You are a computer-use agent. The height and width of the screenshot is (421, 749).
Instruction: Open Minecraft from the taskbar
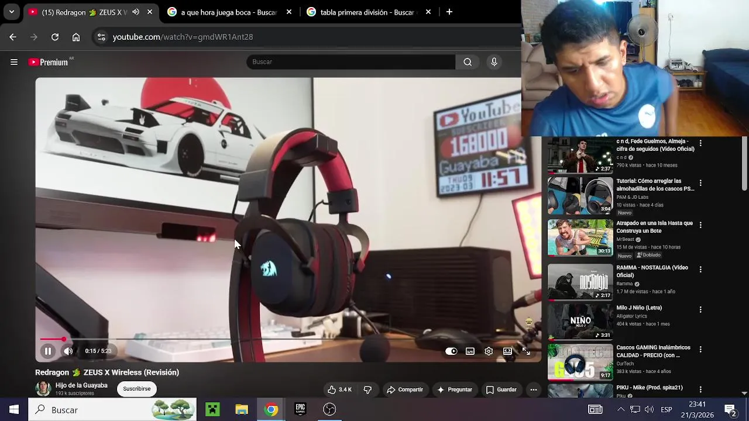(212, 410)
